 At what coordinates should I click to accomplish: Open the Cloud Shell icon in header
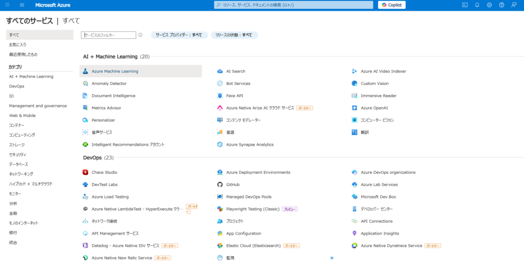[465, 5]
